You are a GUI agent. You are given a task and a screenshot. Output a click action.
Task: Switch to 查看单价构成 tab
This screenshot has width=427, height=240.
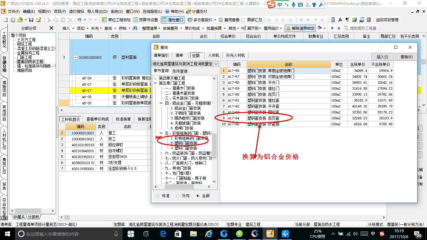98,119
